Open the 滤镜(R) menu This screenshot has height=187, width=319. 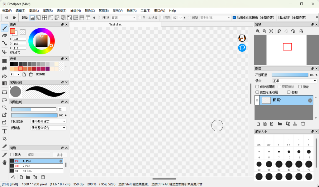coord(48,11)
